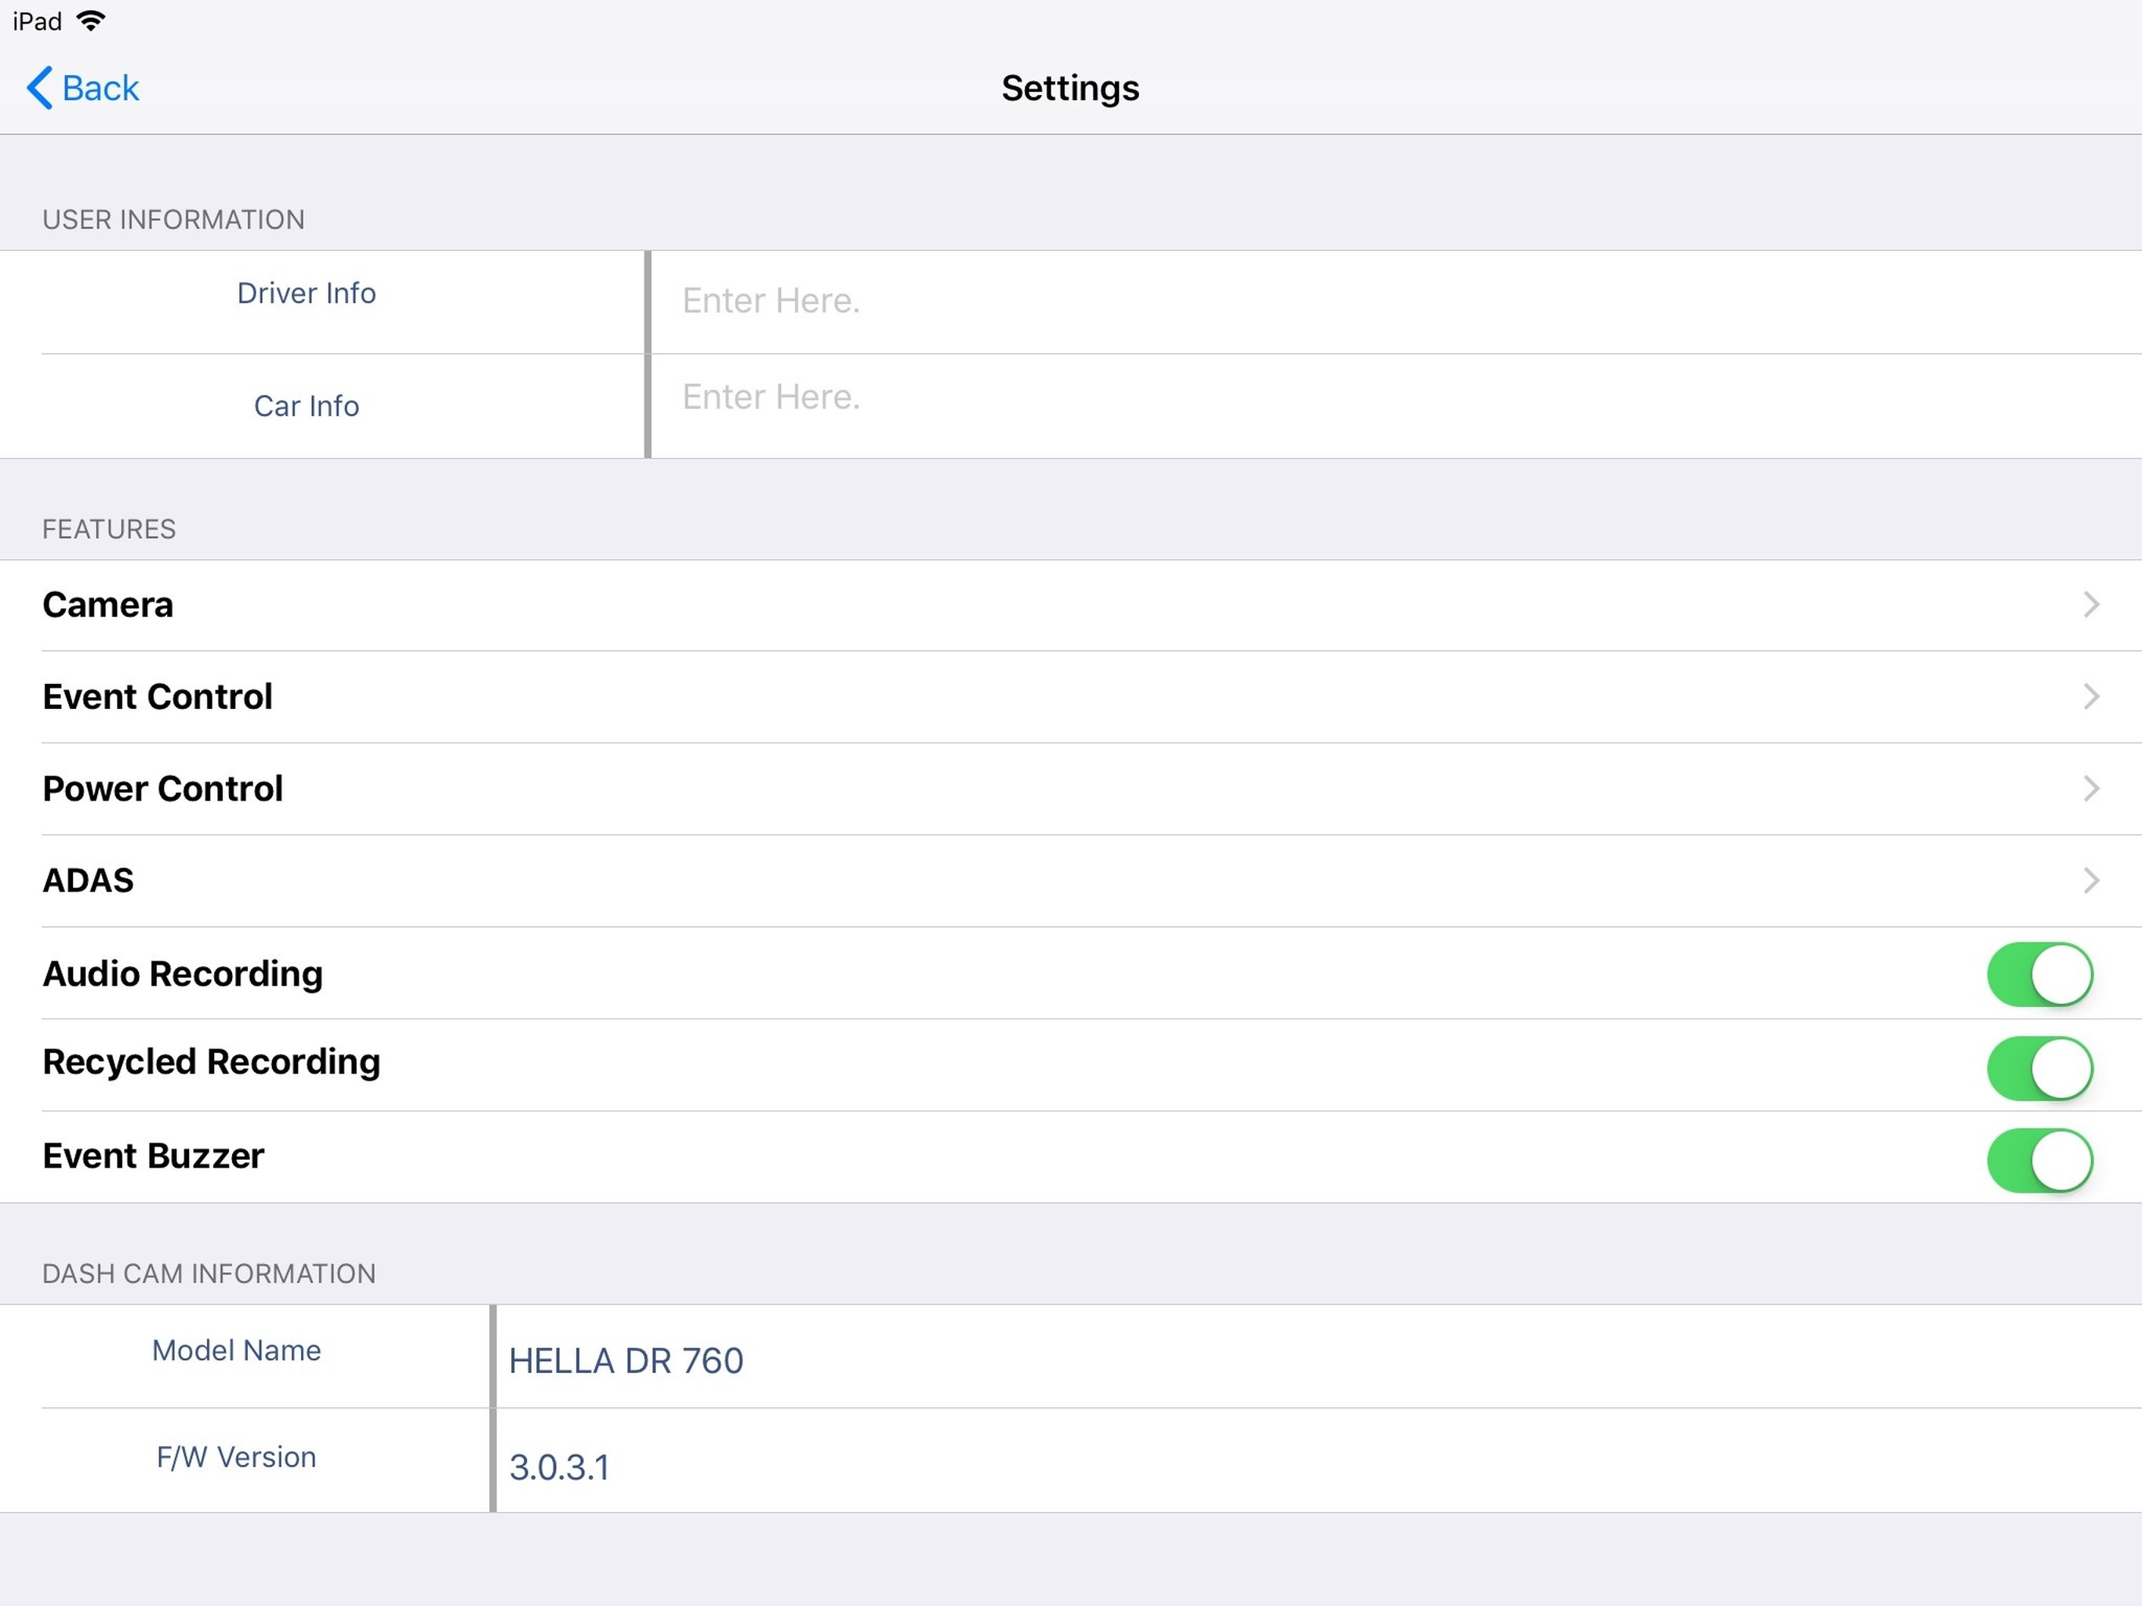Tap the Back chevron arrow icon
Viewport: 2142px width, 1606px height.
point(38,88)
